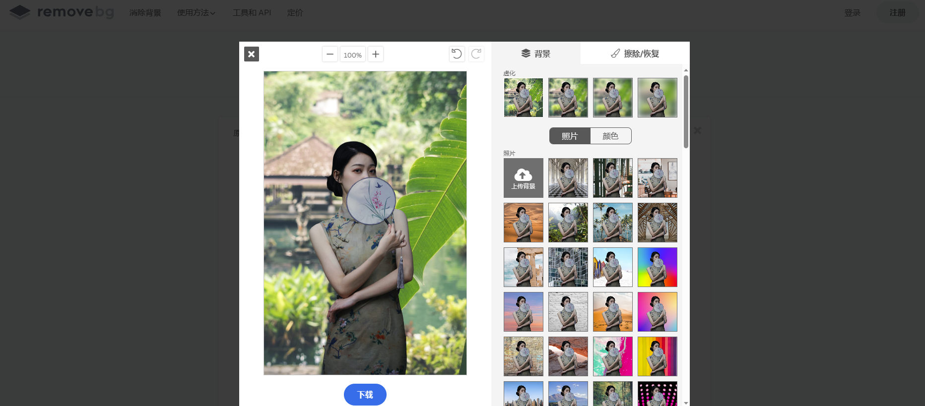Choose the 颜色 toggle option
925x406 pixels.
pos(611,136)
